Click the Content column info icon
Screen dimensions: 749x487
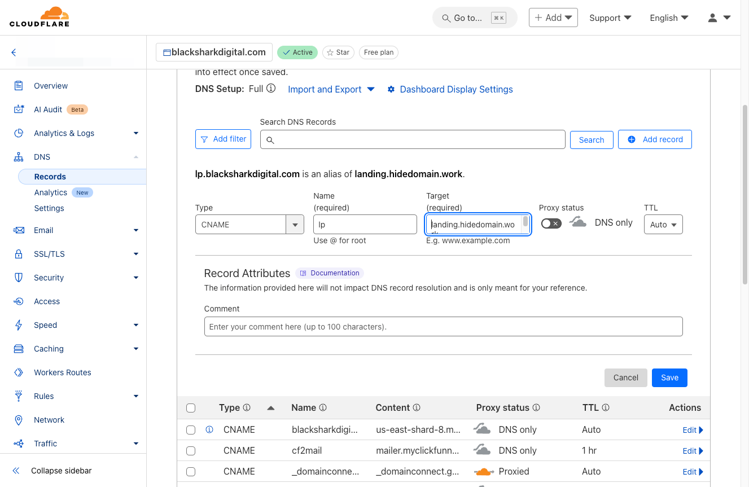pos(417,407)
